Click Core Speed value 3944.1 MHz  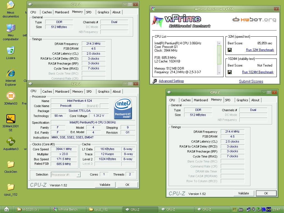(64, 149)
